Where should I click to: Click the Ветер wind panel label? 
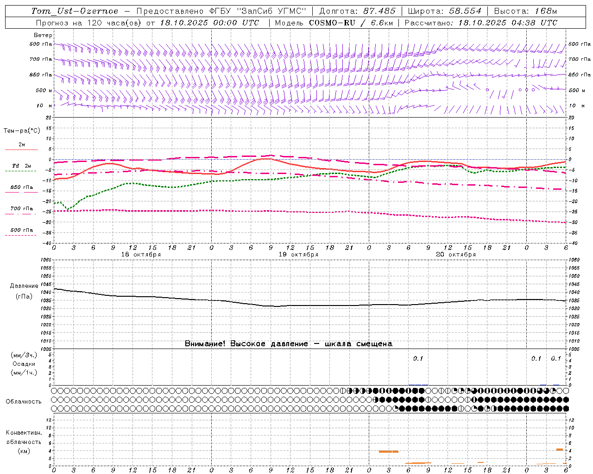[x=43, y=35]
